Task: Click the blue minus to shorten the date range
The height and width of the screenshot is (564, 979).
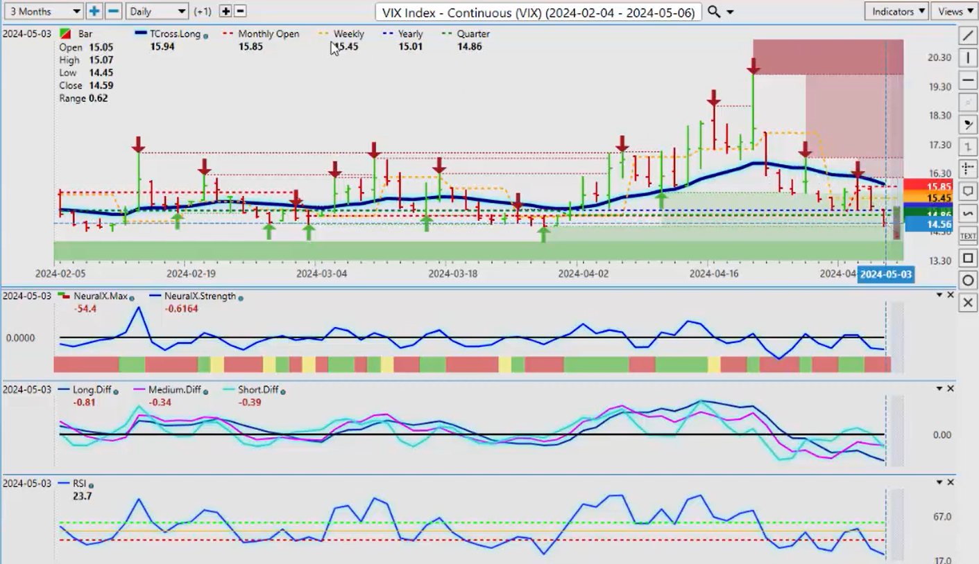Action: click(x=114, y=11)
